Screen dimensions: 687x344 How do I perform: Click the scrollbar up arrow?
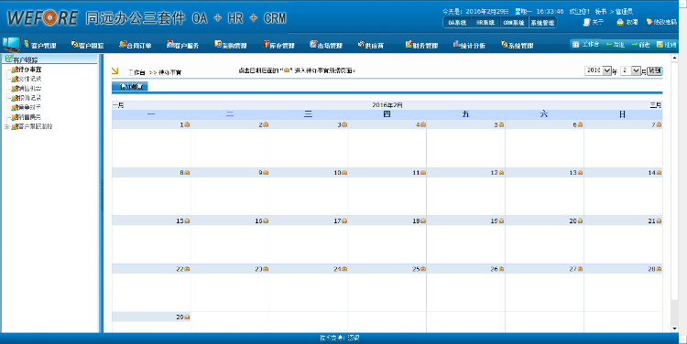coord(675,58)
